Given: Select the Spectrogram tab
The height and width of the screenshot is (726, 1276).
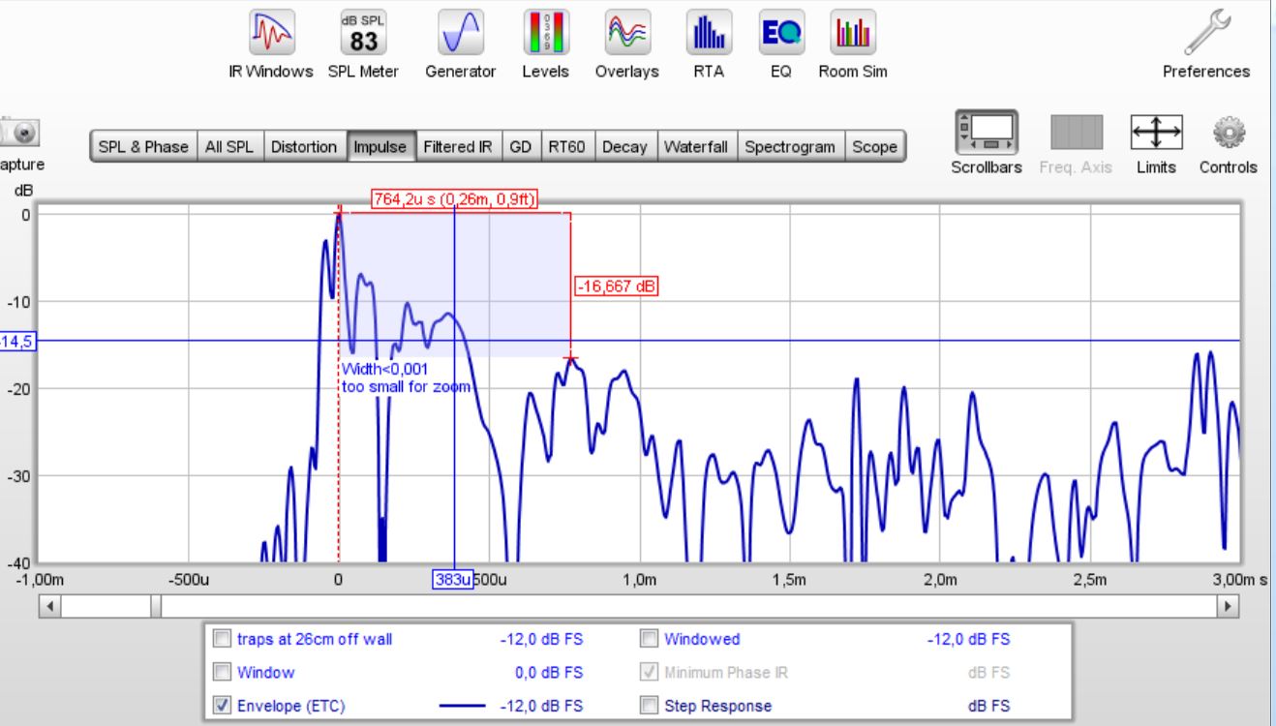Looking at the screenshot, I should (x=791, y=146).
